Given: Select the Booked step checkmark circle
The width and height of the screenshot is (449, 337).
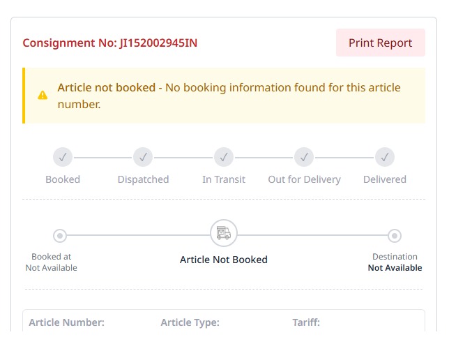Looking at the screenshot, I should click(x=63, y=157).
